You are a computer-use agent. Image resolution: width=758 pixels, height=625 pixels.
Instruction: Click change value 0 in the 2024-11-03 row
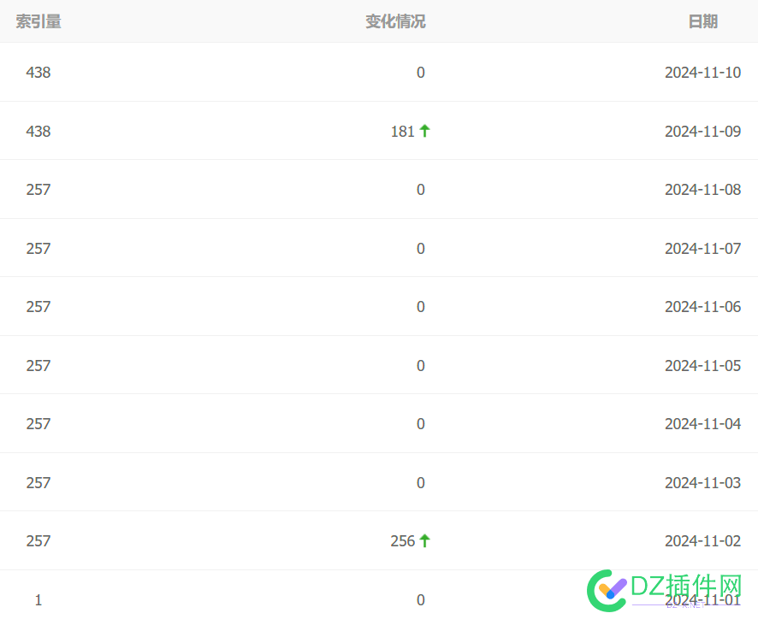coord(421,482)
